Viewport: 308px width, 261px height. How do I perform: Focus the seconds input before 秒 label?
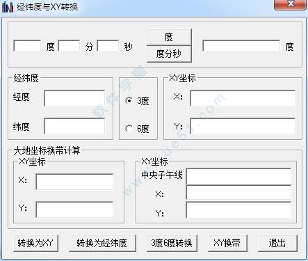click(108, 46)
